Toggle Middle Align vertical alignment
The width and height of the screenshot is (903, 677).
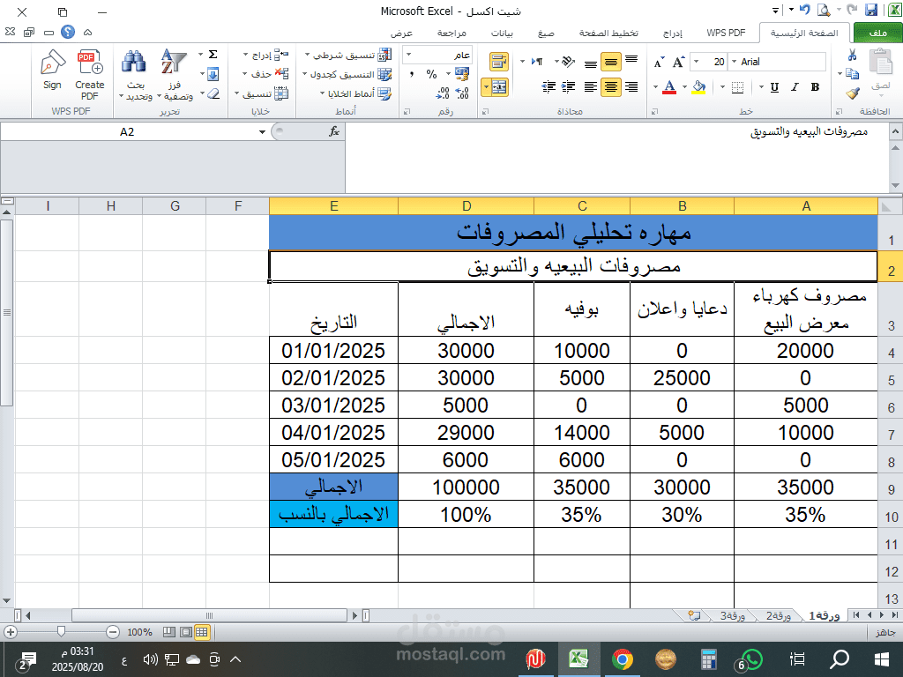tap(610, 62)
